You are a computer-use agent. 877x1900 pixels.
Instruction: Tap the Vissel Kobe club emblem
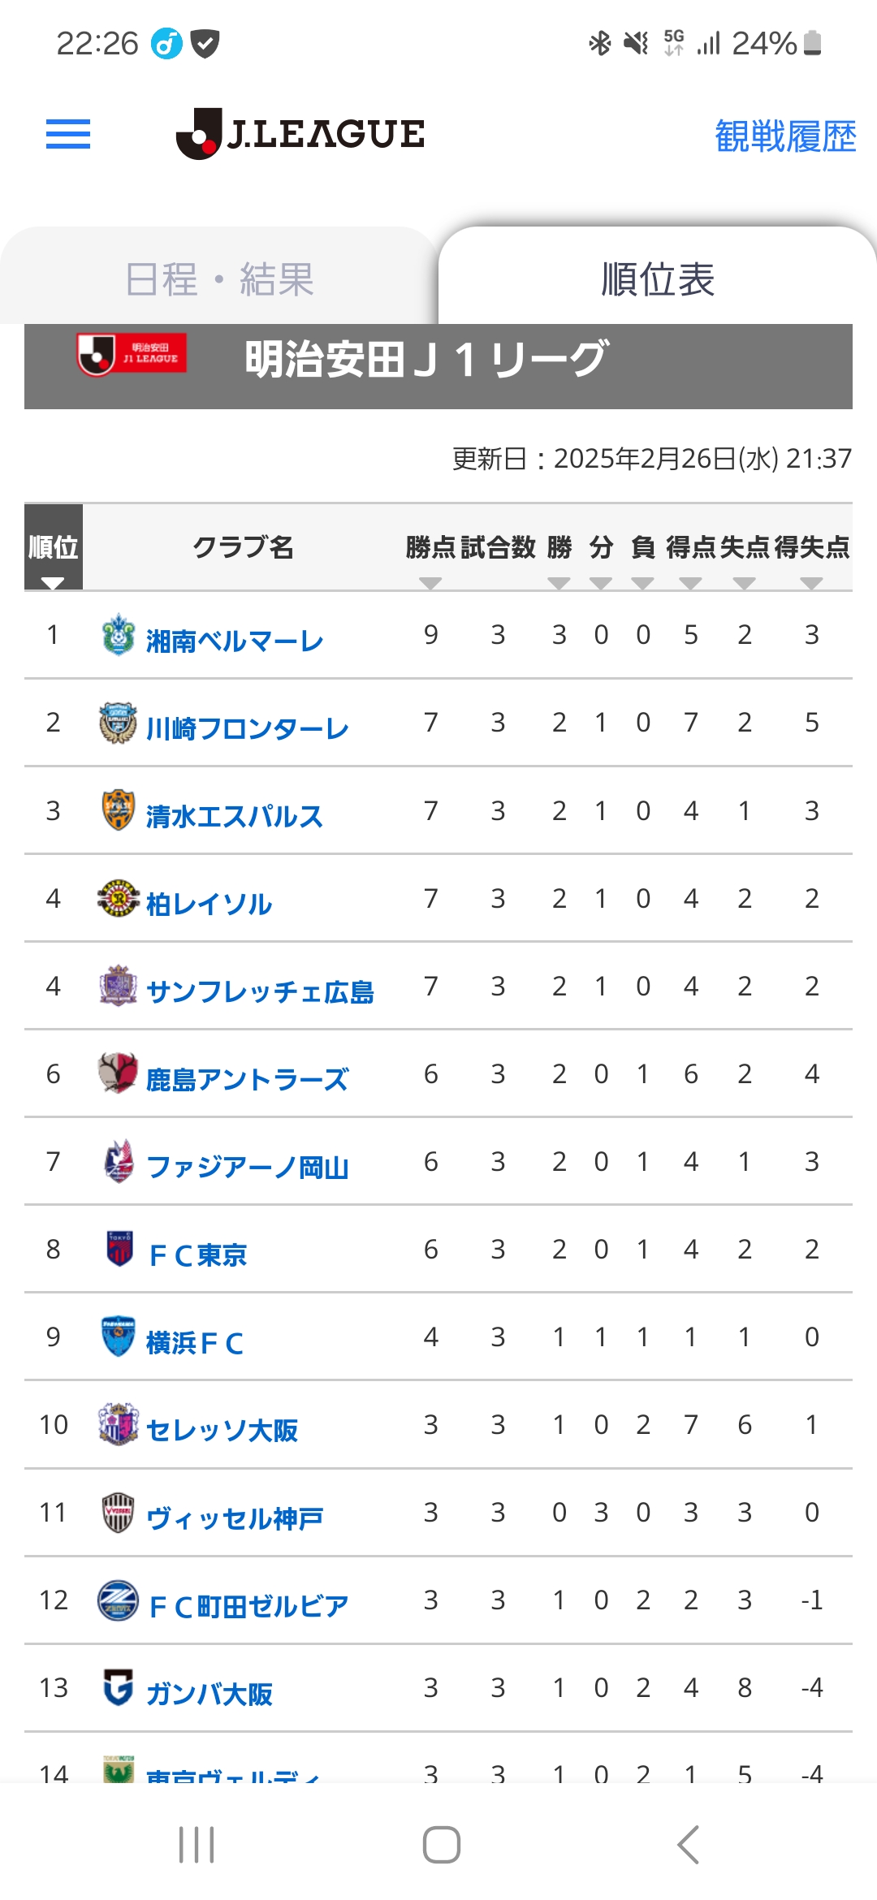(x=119, y=1512)
